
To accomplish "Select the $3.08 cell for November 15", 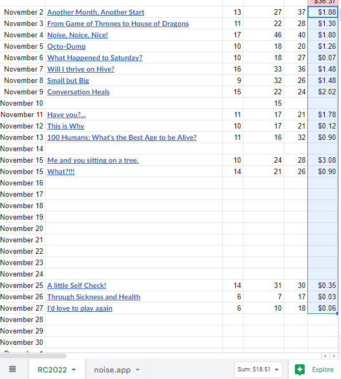I will pos(323,160).
